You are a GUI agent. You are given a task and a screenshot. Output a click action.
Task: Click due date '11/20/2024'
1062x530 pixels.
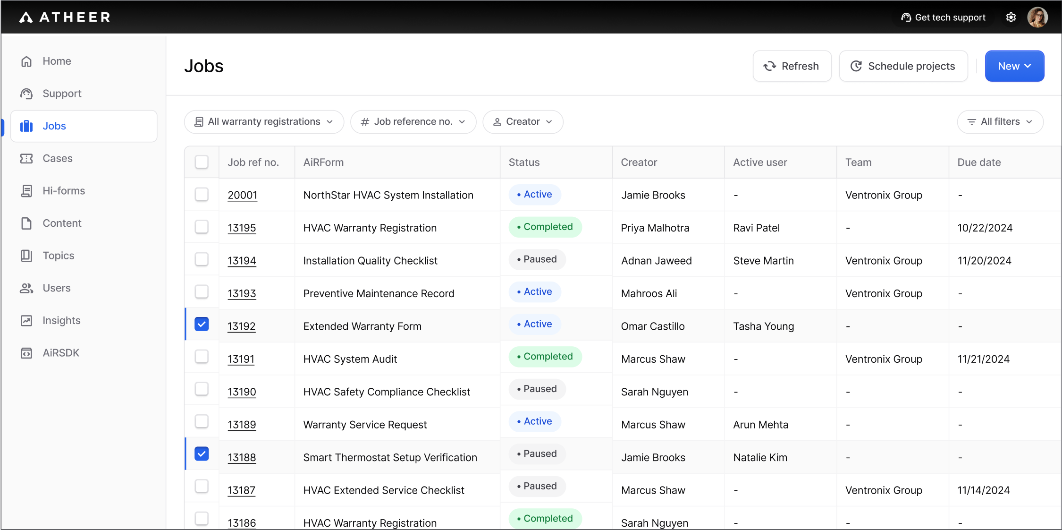point(985,261)
